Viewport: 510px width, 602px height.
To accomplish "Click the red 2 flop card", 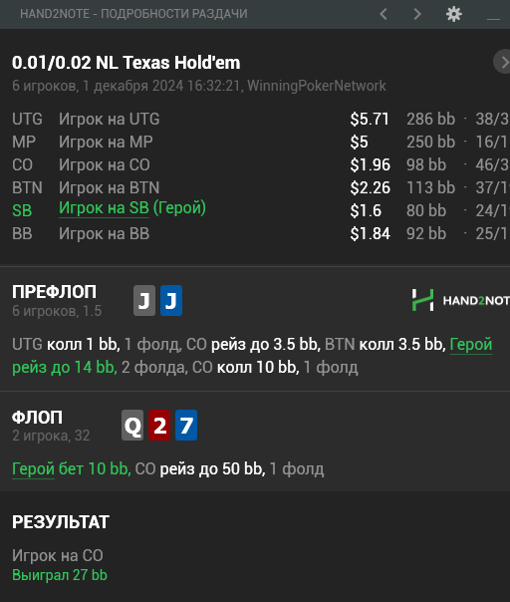I will 159,425.
